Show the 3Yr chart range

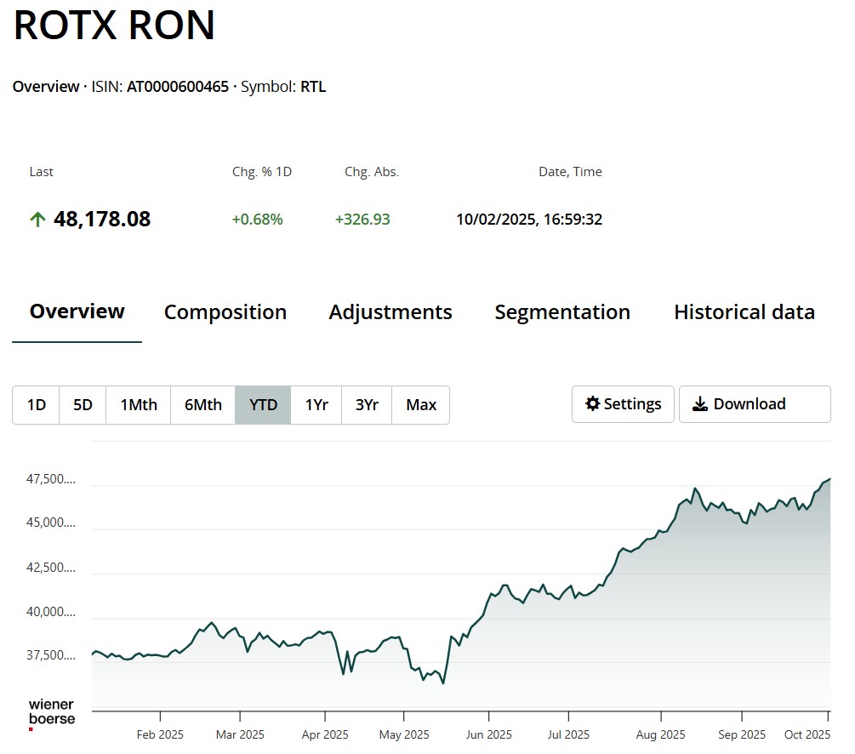367,405
